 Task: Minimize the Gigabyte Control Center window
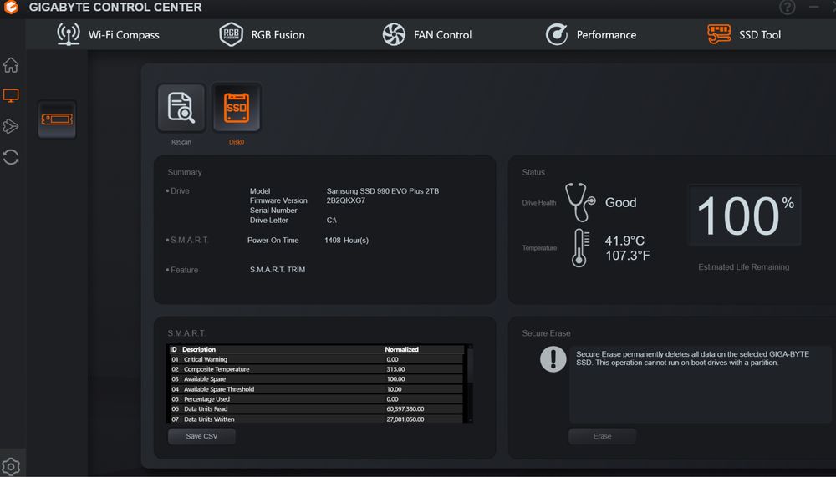pyautogui.click(x=813, y=7)
